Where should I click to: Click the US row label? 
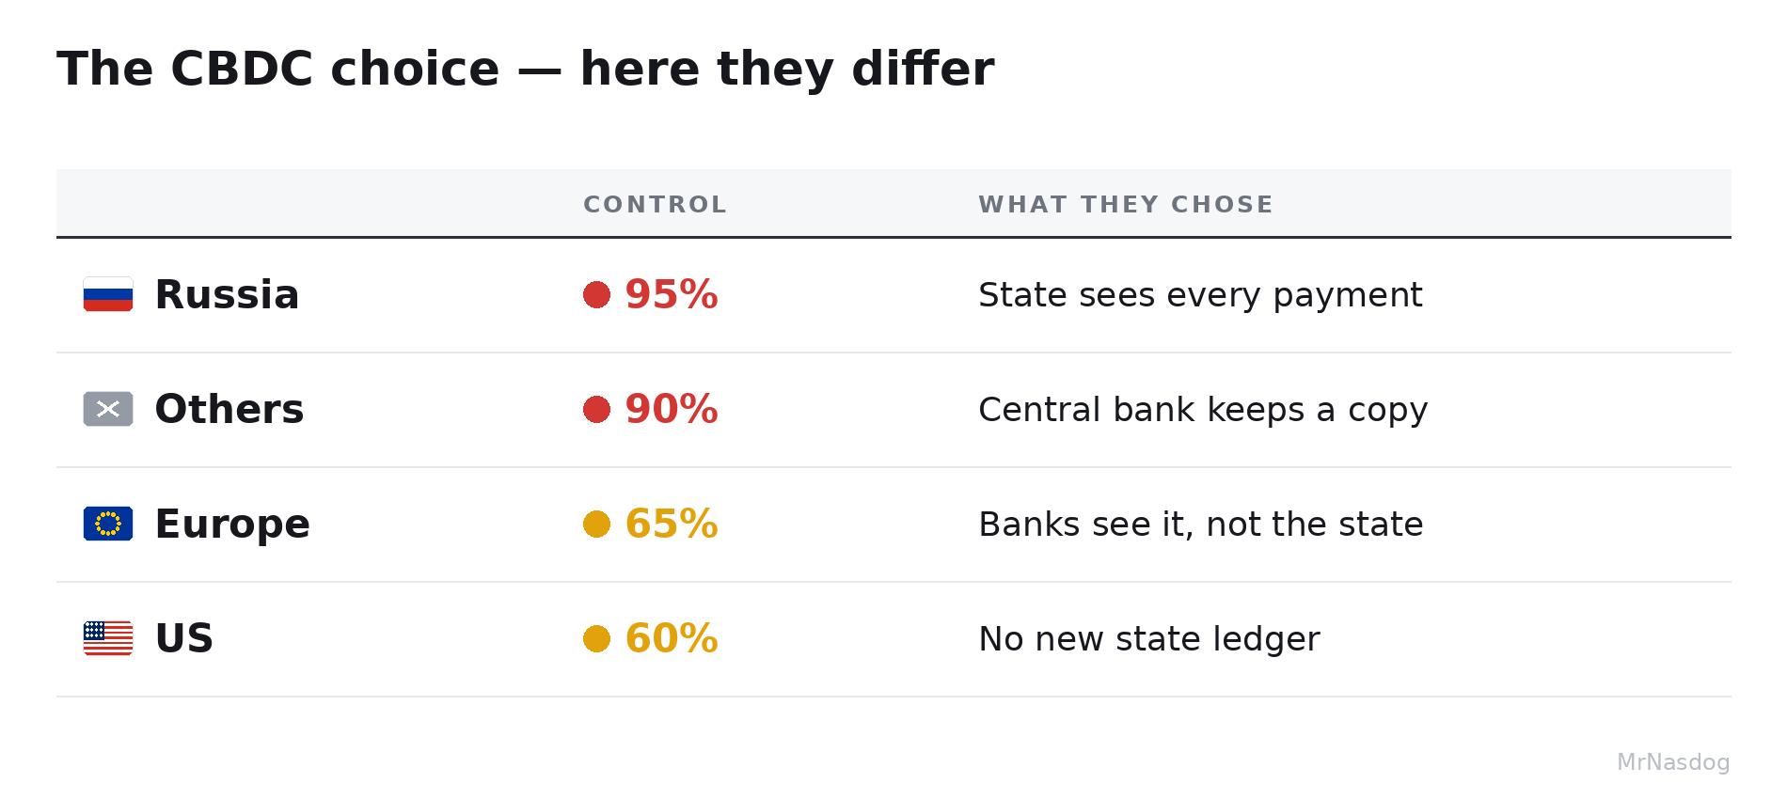coord(184,638)
